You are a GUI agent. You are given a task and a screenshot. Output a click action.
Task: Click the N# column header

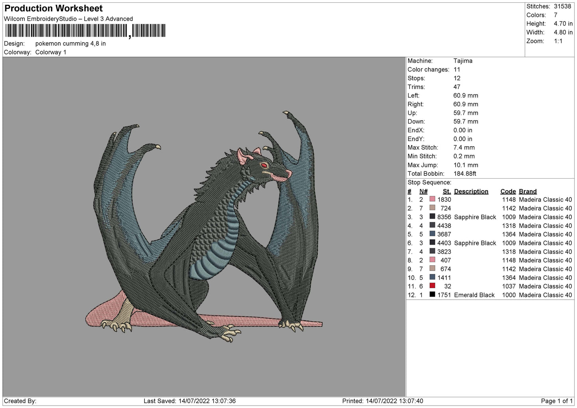coord(423,191)
